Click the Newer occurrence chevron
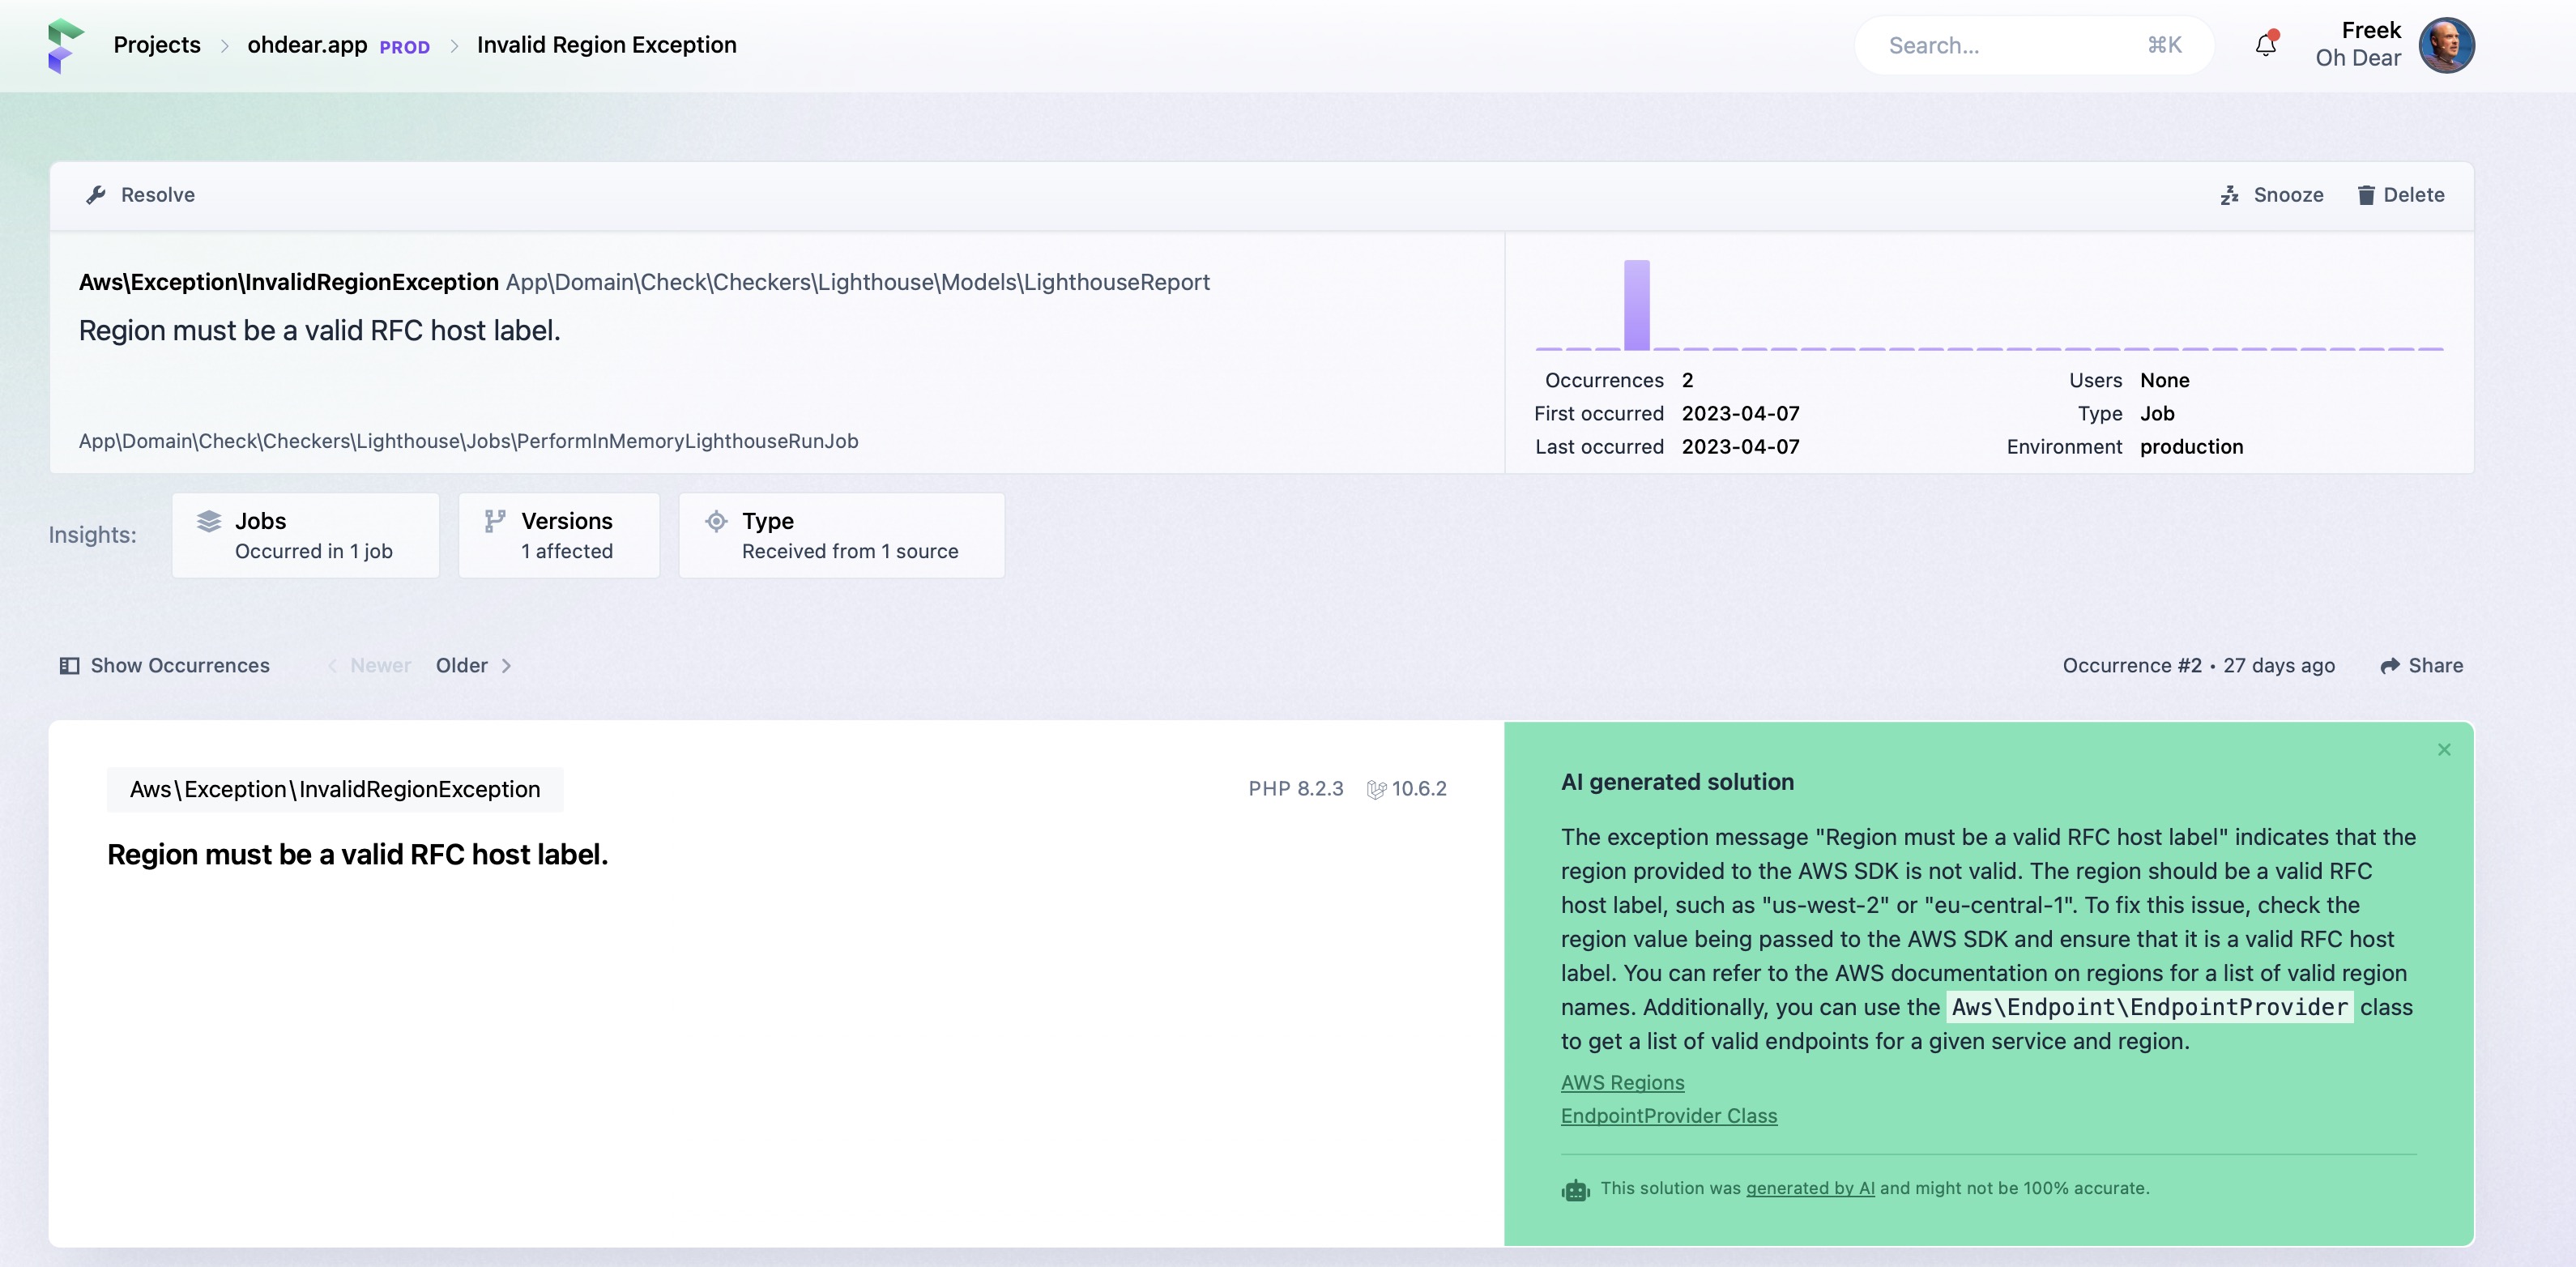 click(x=333, y=665)
